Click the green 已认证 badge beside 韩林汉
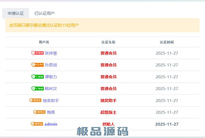 coord(37,89)
